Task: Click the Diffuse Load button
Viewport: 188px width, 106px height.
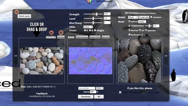Action: tap(142, 21)
